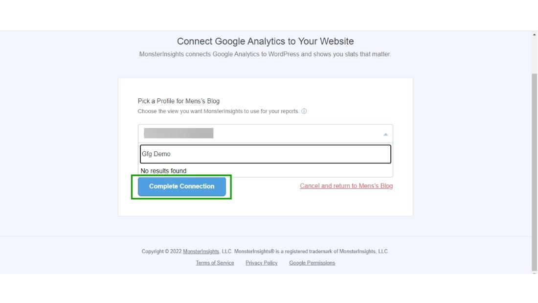Click the blurred selected profile field
Viewport: 538px width, 303px height.
[179, 134]
